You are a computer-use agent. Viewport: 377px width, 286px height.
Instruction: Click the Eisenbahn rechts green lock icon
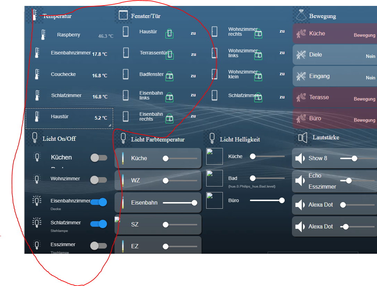[169, 119]
